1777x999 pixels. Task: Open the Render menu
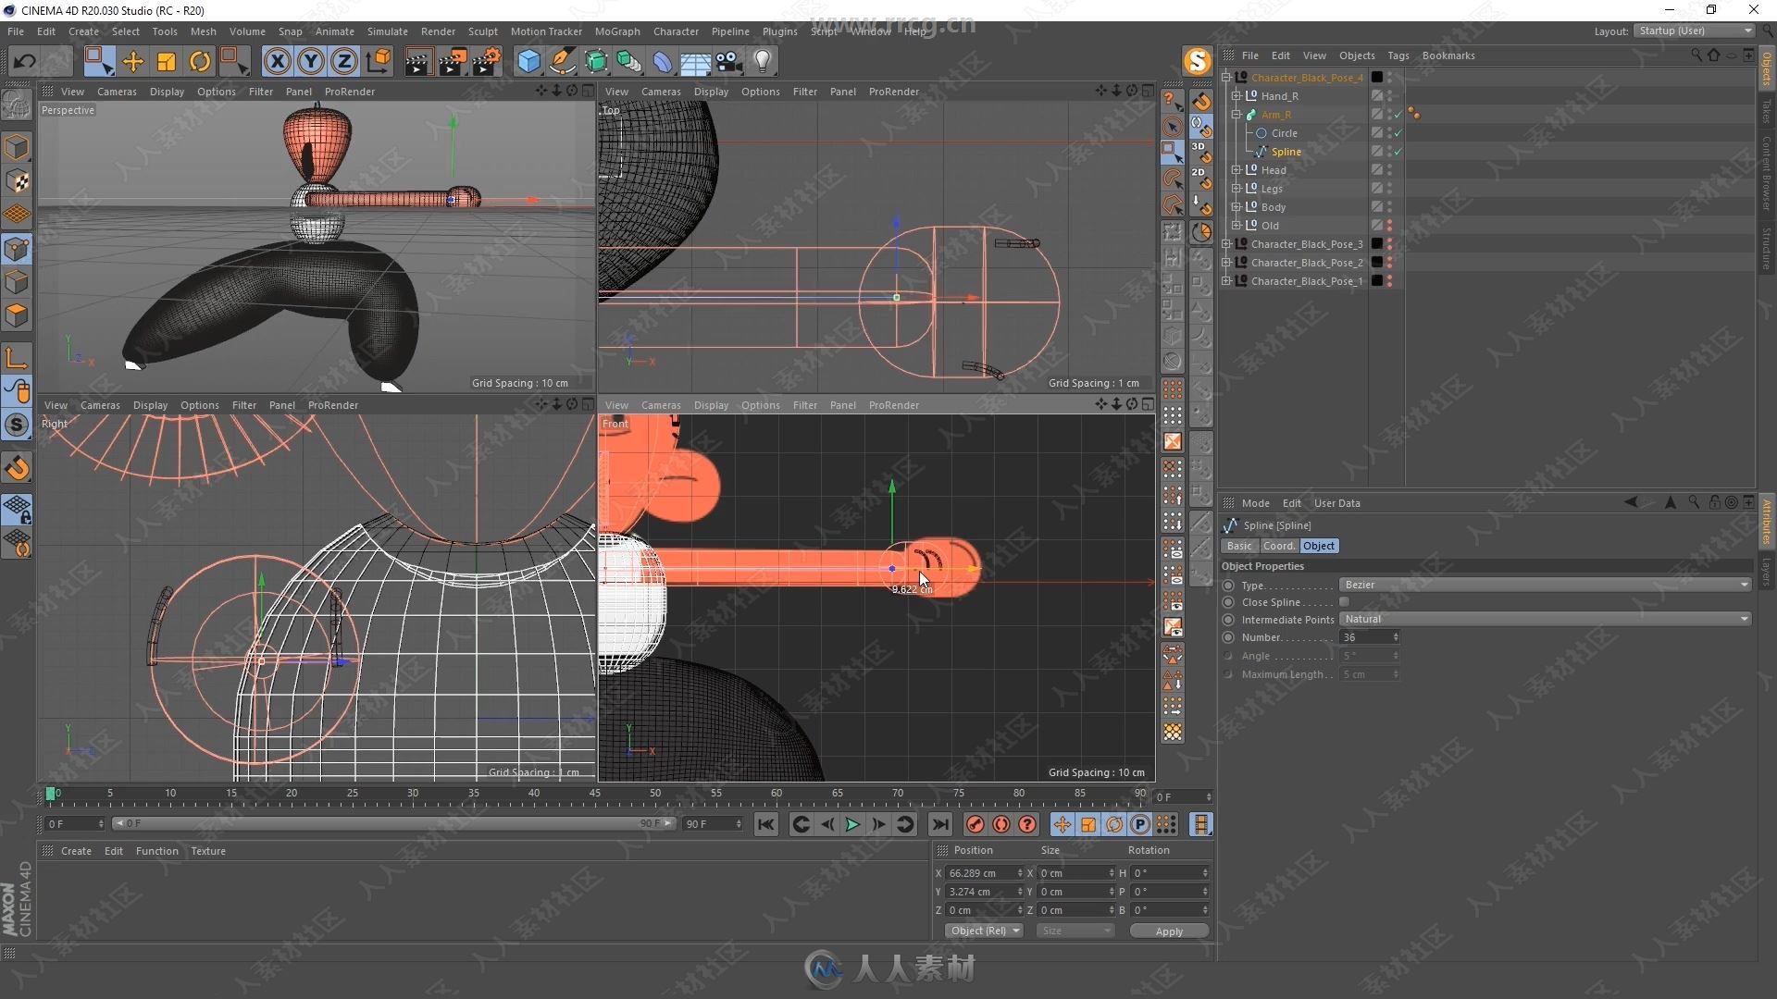coord(438,31)
